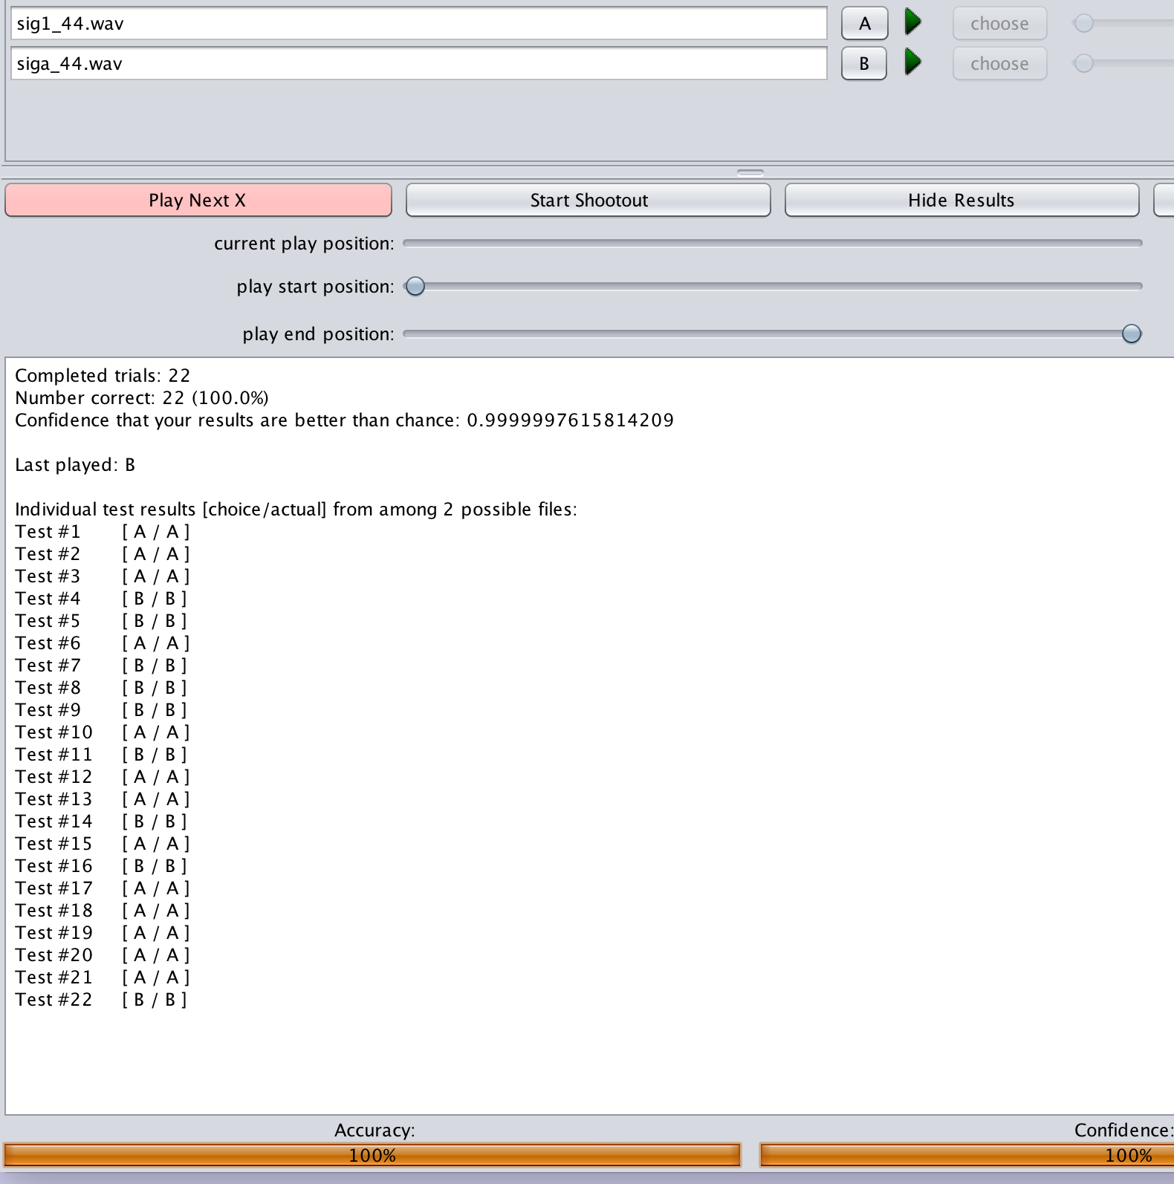Select the Test #5 result row
The height and width of the screenshot is (1184, 1174).
(101, 620)
